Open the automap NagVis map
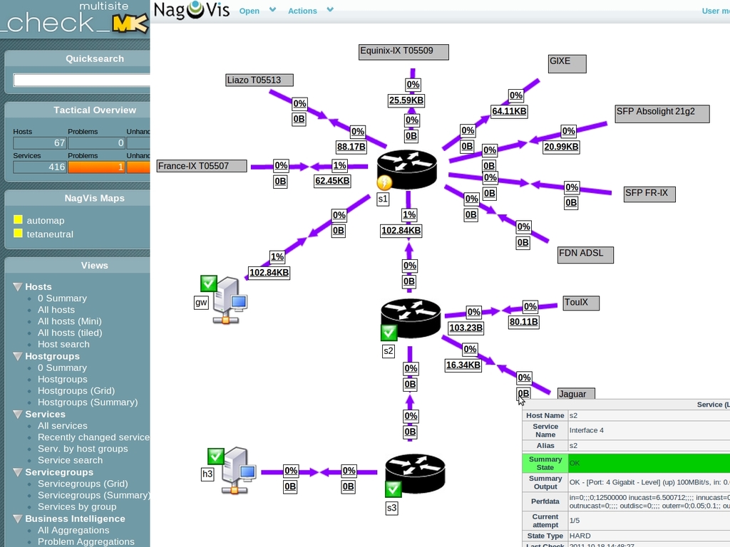Screen dimensions: 730x547 pyautogui.click(x=45, y=221)
